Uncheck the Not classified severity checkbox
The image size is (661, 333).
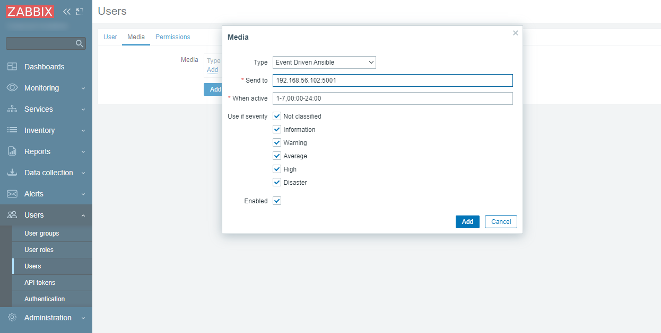point(277,116)
